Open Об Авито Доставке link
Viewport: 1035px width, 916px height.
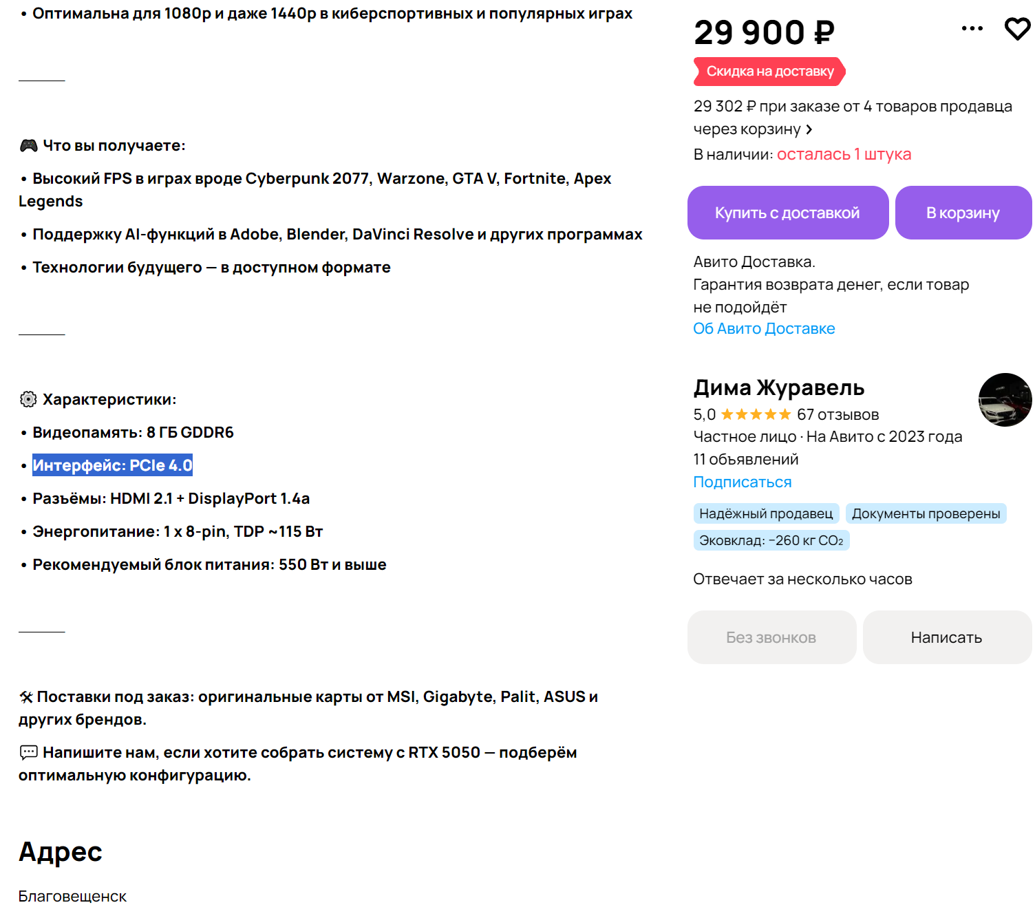coord(764,328)
